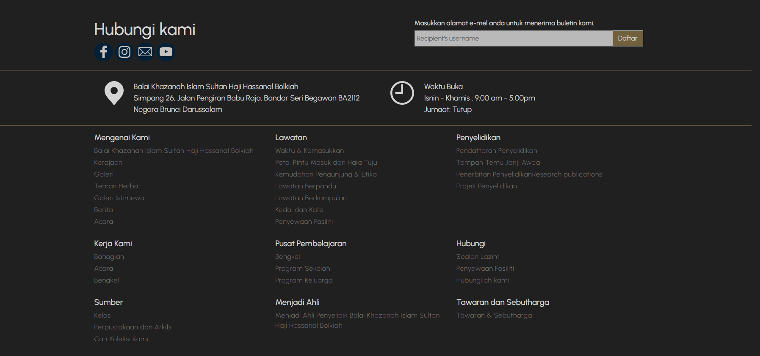Open the Facebook social icon
Screen dimensions: 760x356
(103, 52)
